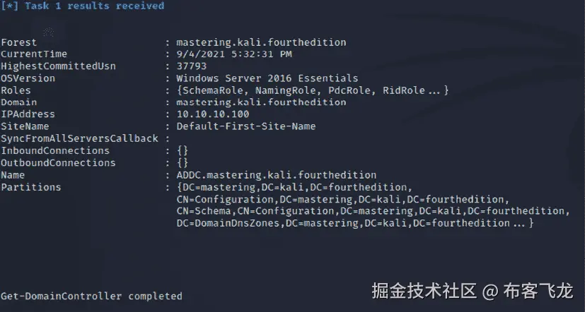Click the Forest value mastering.kali.fourthedition

coord(261,42)
